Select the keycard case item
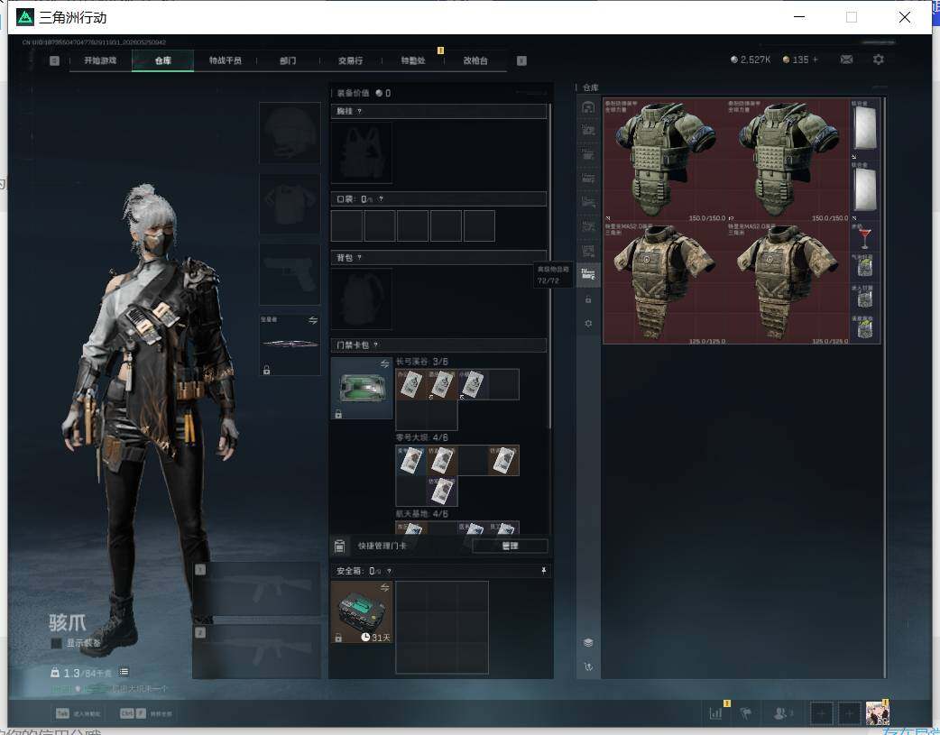This screenshot has height=735, width=940. (x=362, y=388)
